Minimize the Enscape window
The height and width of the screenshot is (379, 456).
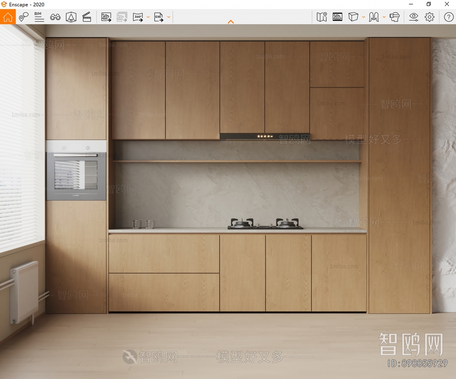pos(411,4)
